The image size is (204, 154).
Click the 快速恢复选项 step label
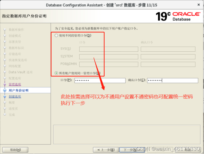click(18, 60)
